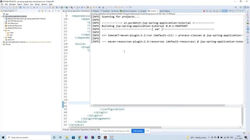The width and height of the screenshot is (250, 140).
Task: Open the Run menu
Action: pyautogui.click(x=32, y=4)
